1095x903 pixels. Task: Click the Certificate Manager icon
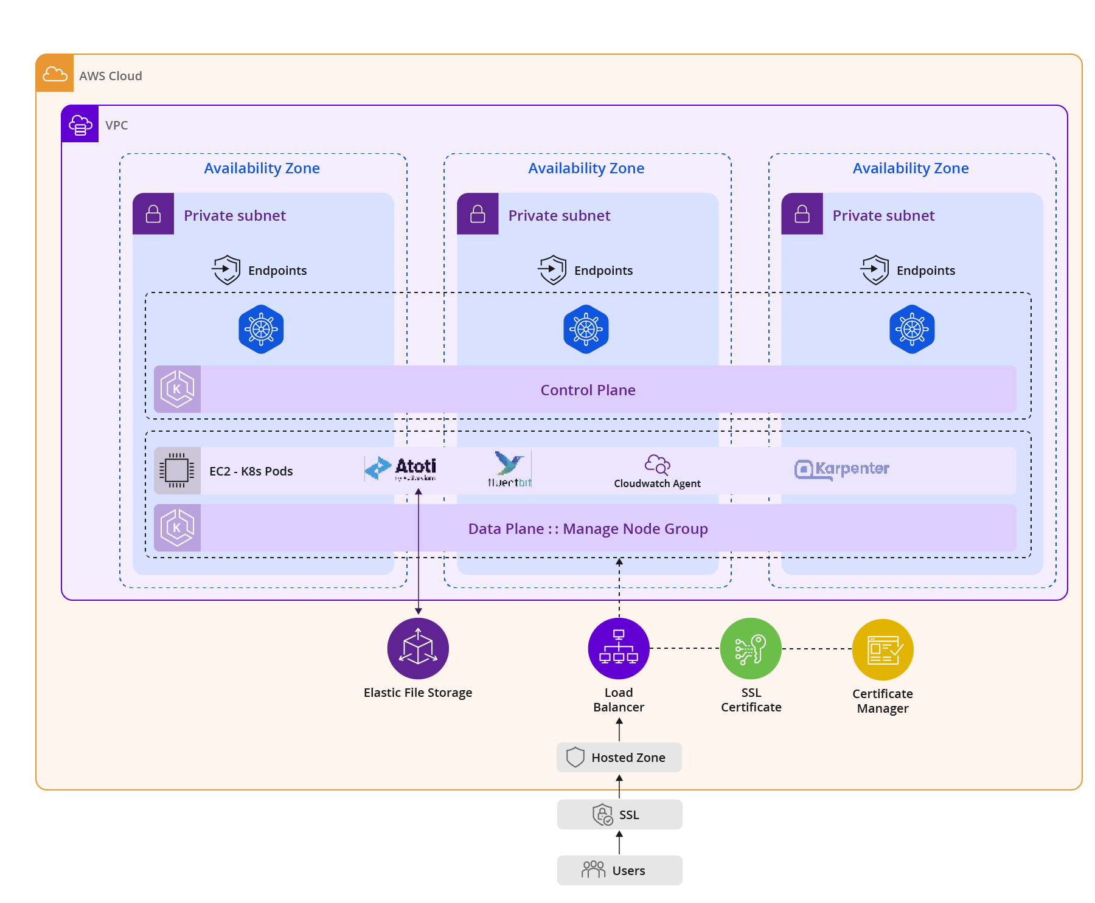pos(883,649)
